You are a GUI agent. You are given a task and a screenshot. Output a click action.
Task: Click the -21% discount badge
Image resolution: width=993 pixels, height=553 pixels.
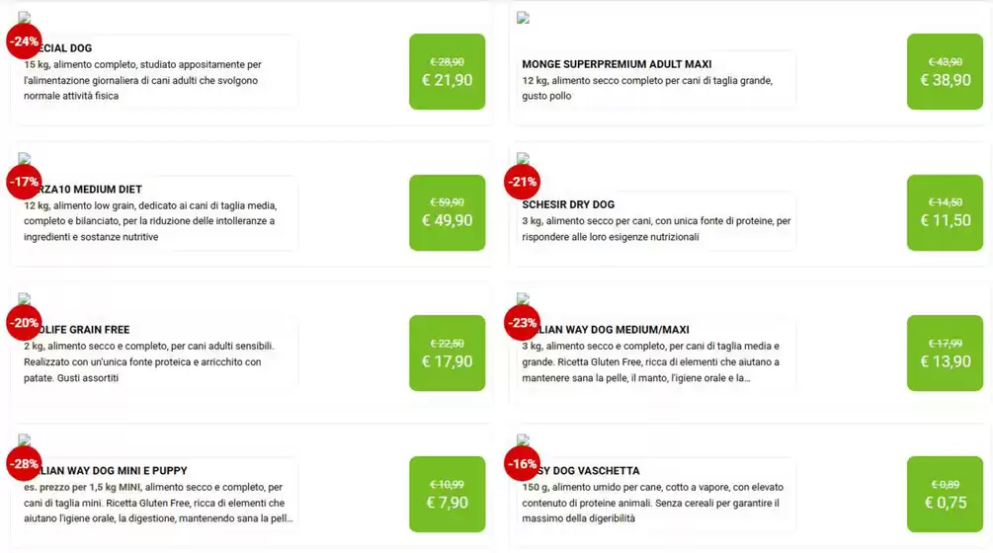[x=522, y=182]
